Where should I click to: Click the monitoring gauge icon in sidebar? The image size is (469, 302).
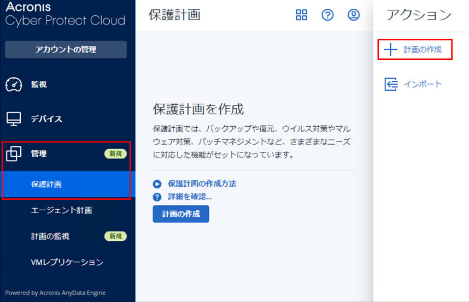pyautogui.click(x=14, y=85)
